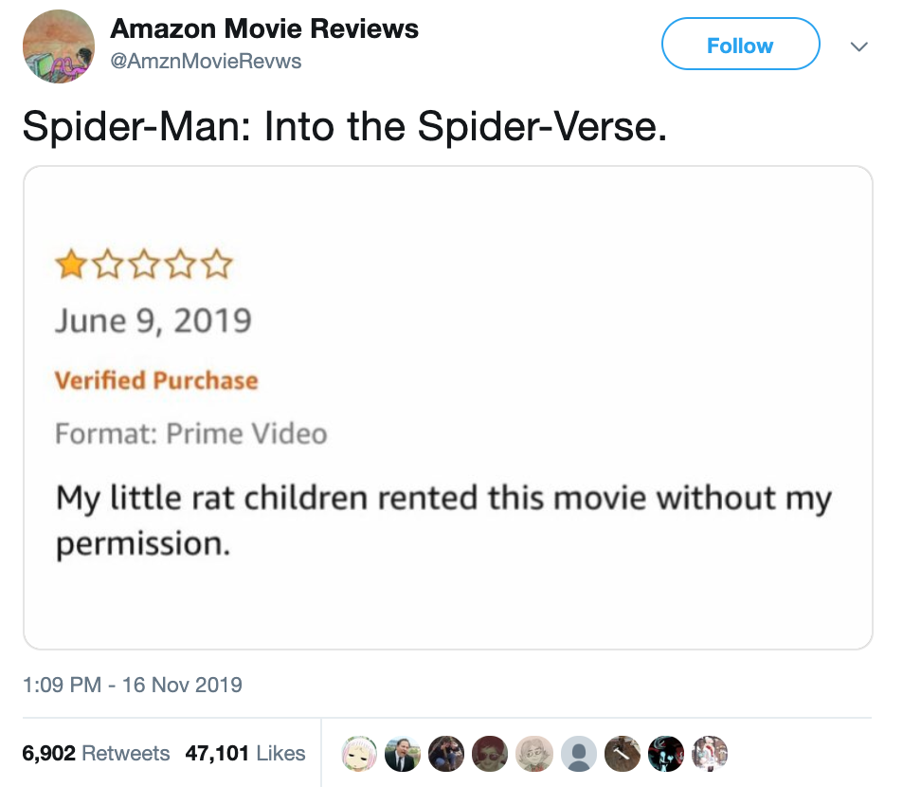Click the Verified Purchase label

tap(156, 380)
